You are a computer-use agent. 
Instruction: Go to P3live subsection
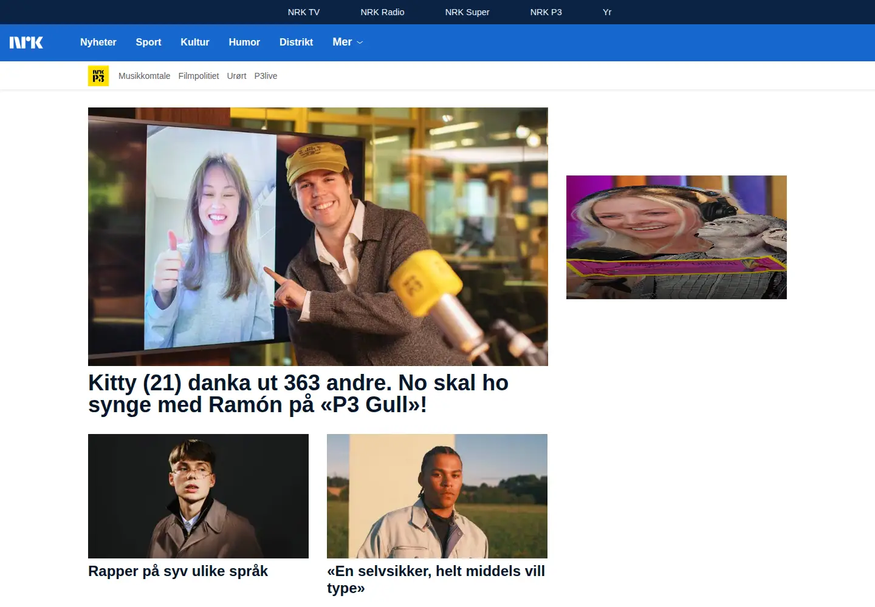(266, 76)
